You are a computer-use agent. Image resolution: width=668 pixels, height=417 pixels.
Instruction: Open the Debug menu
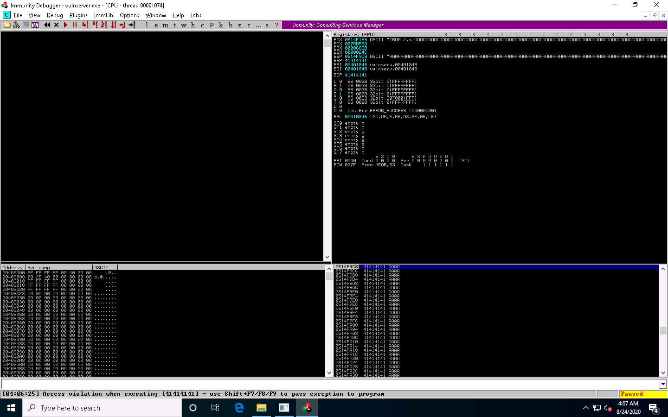tap(55, 15)
